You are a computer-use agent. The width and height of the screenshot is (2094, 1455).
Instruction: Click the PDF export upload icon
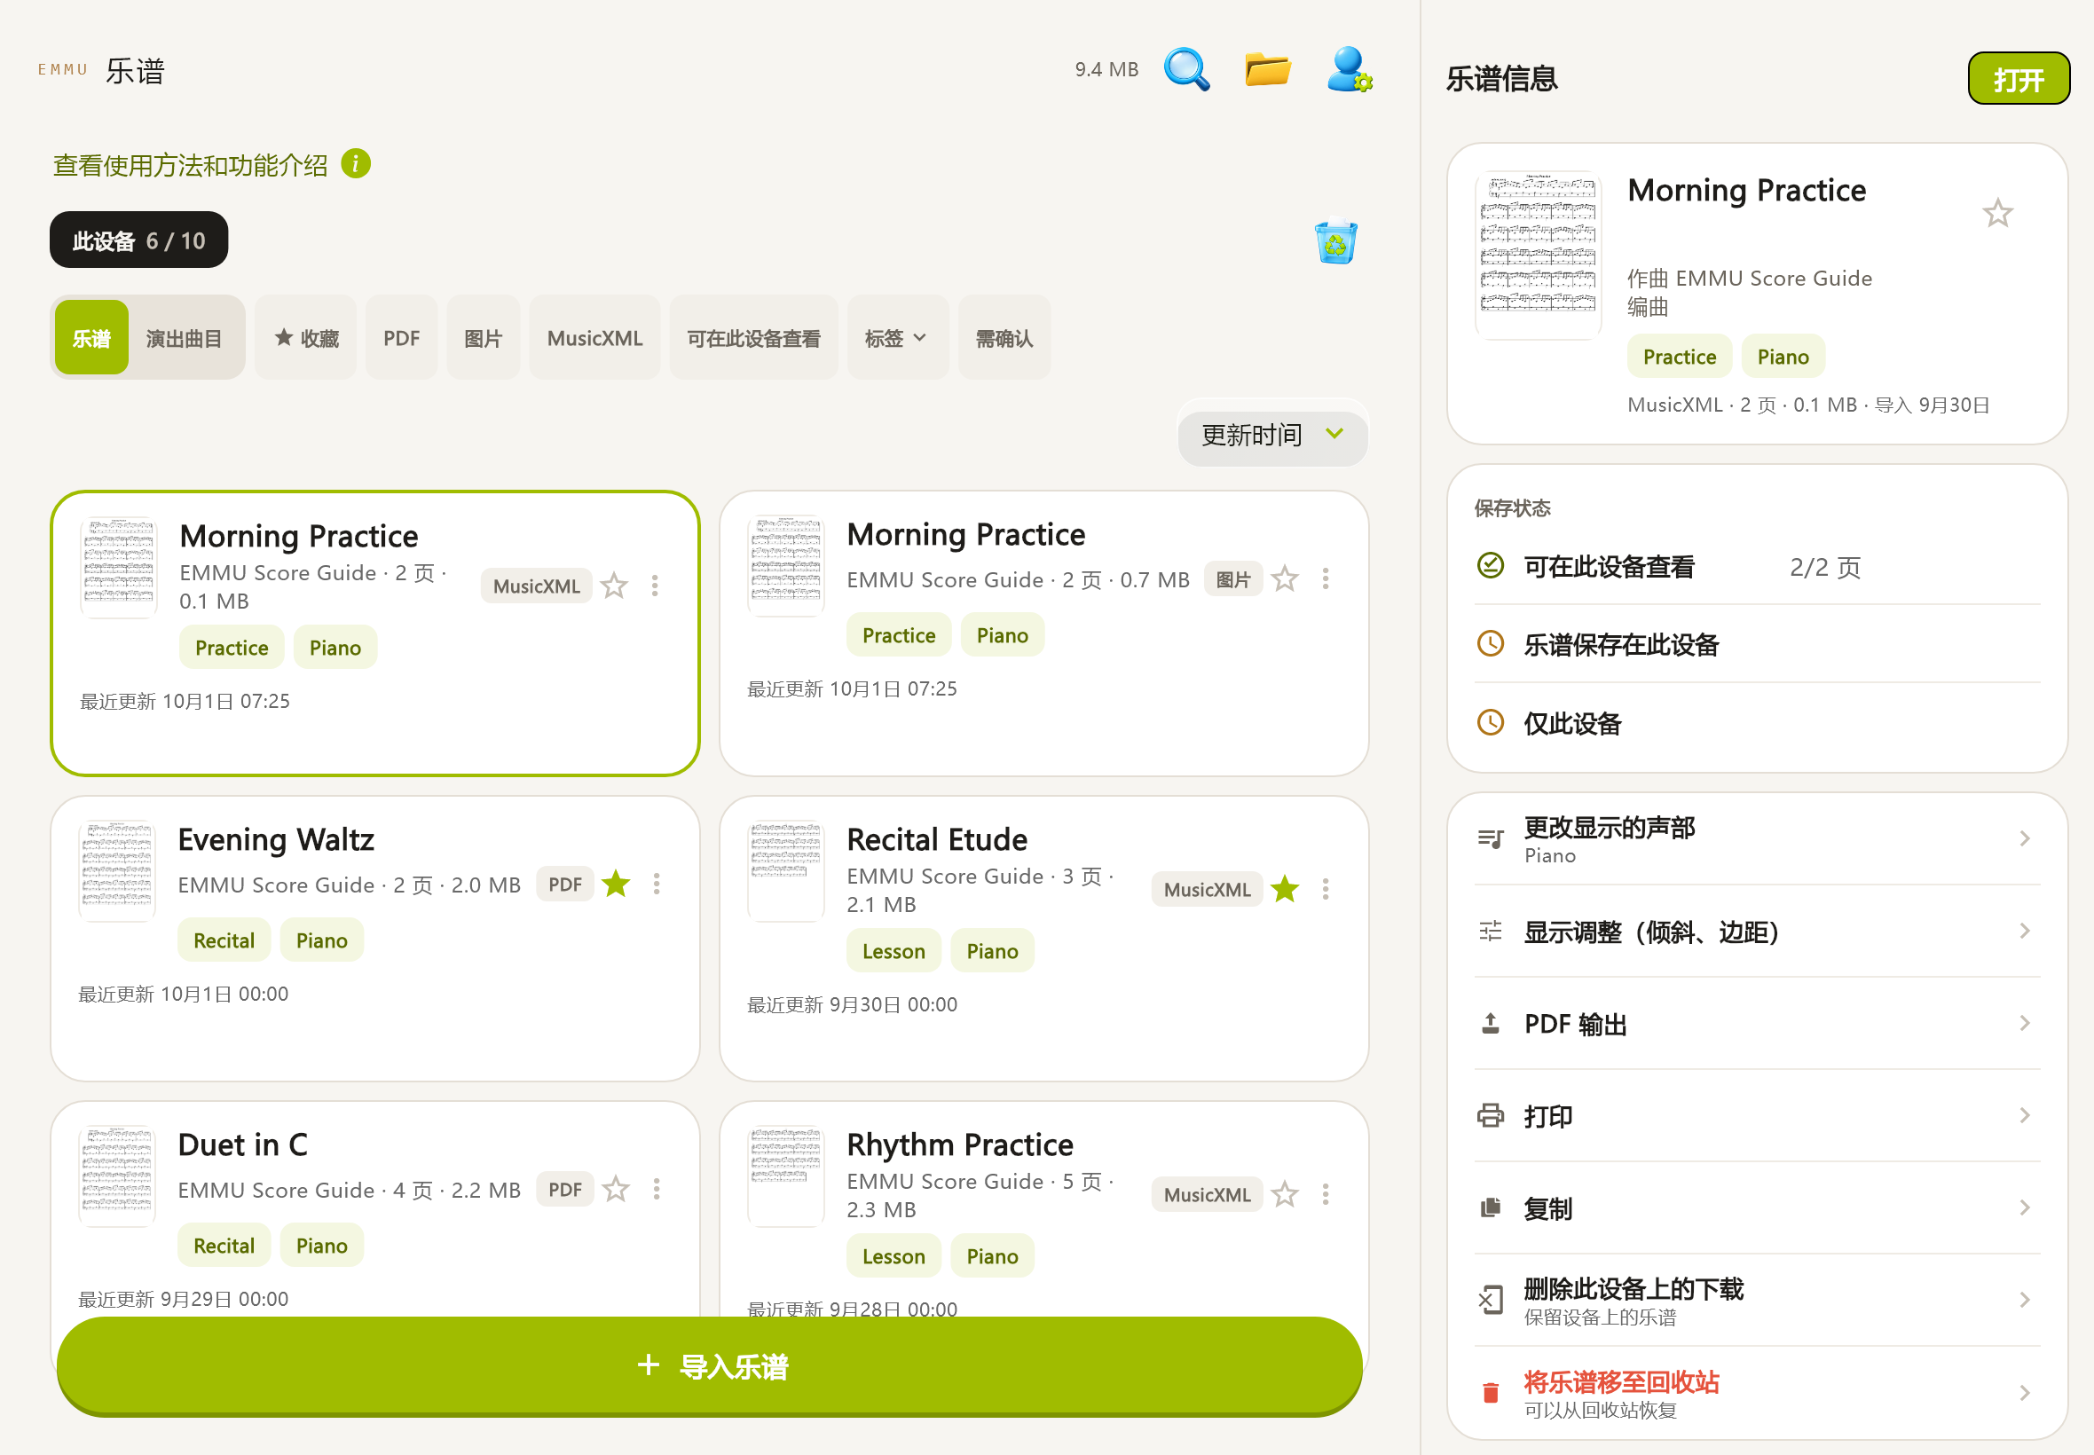point(1491,1024)
